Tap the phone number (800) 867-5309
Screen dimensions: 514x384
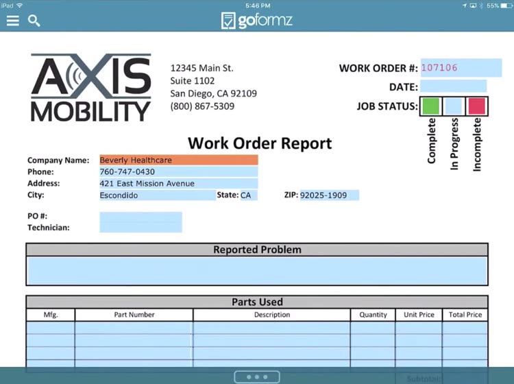pyautogui.click(x=202, y=106)
